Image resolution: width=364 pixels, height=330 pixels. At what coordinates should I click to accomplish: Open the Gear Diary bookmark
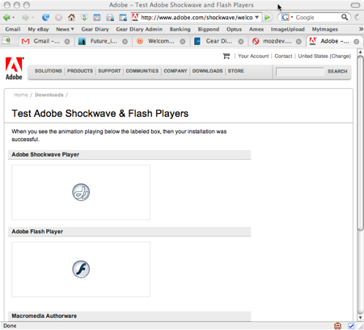click(x=95, y=29)
